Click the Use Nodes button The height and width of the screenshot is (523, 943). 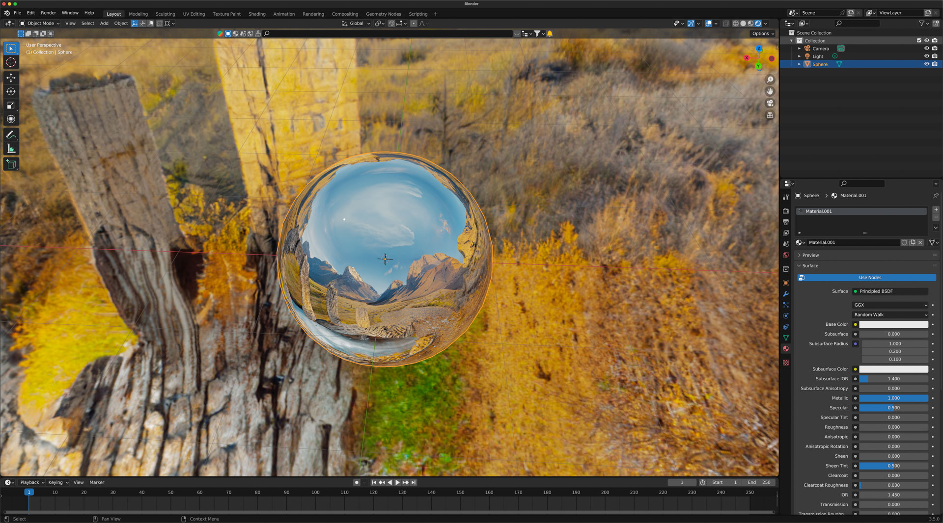click(869, 278)
